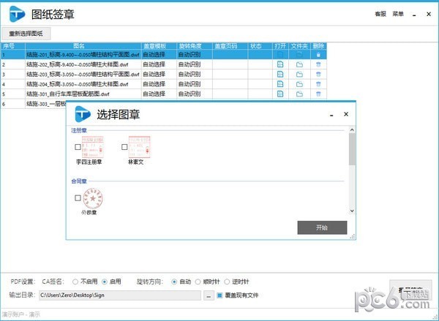The height and width of the screenshot is (321, 439).
Task: Select 自动 rotation direction radio
Action: point(174,282)
